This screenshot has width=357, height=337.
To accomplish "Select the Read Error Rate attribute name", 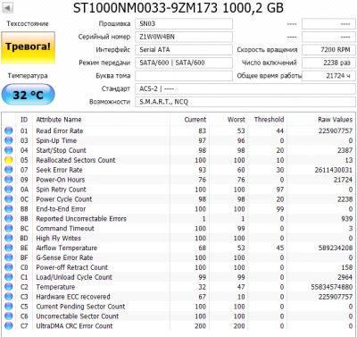I will pos(60,131).
